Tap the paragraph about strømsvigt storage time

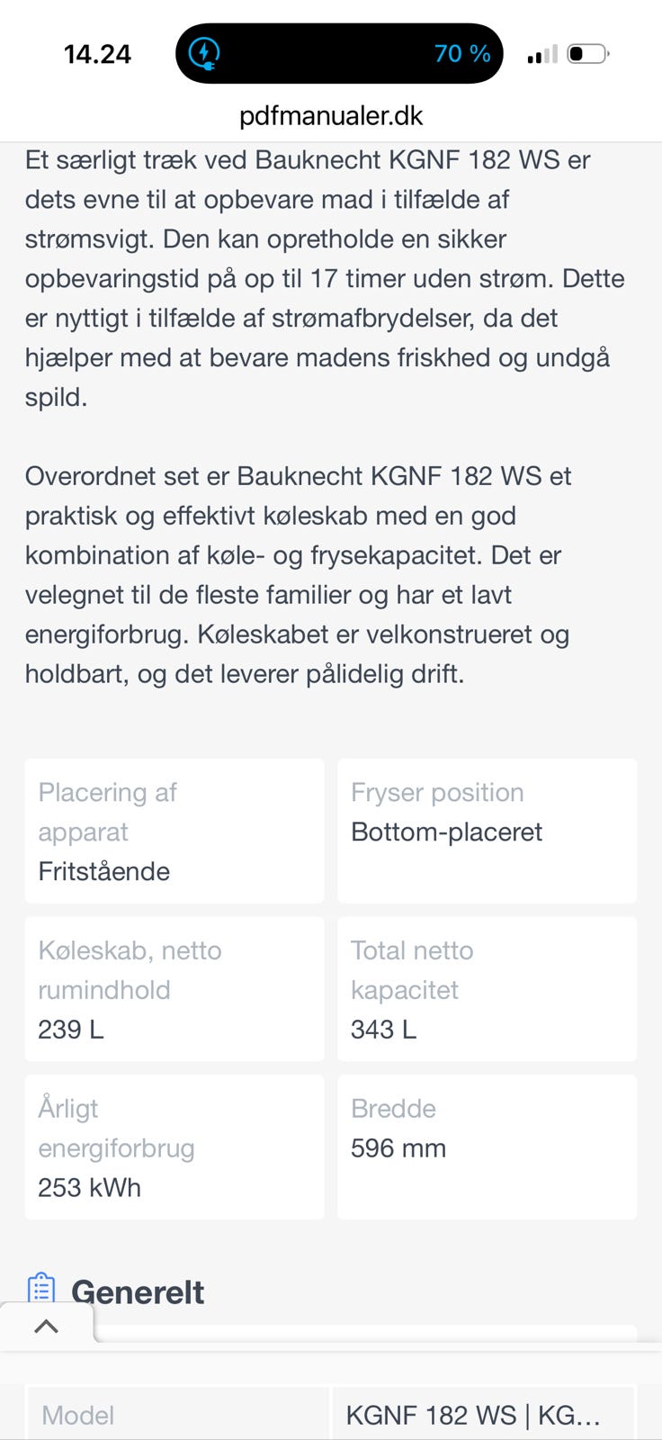click(x=324, y=278)
